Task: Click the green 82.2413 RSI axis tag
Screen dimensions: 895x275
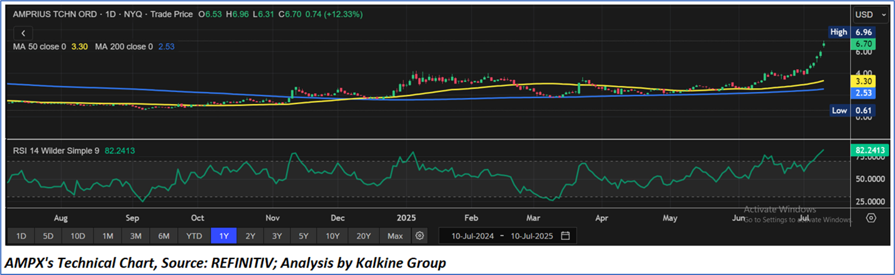Action: (871, 150)
